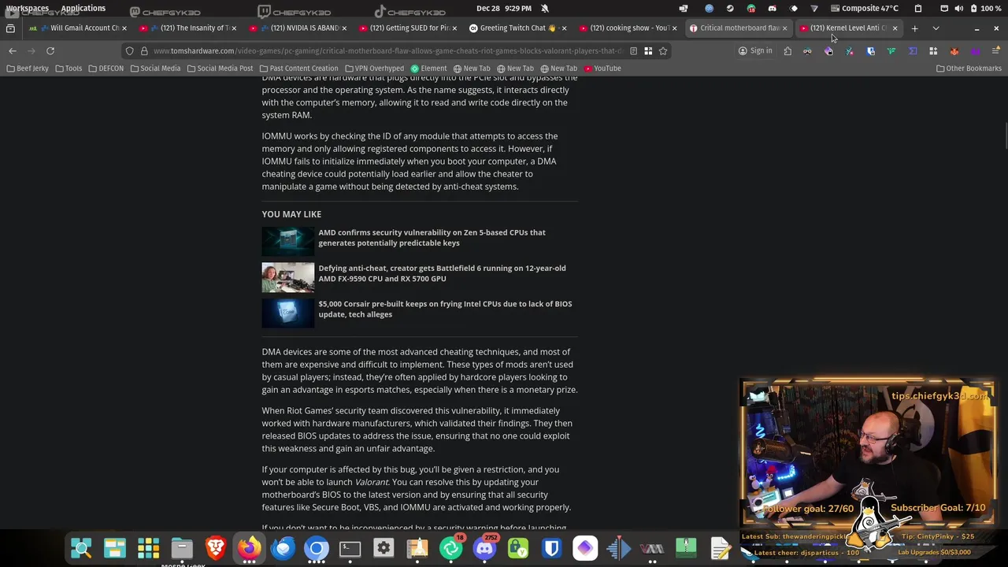Image resolution: width=1008 pixels, height=567 pixels.
Task: View site security padlock info
Action: 144,50
